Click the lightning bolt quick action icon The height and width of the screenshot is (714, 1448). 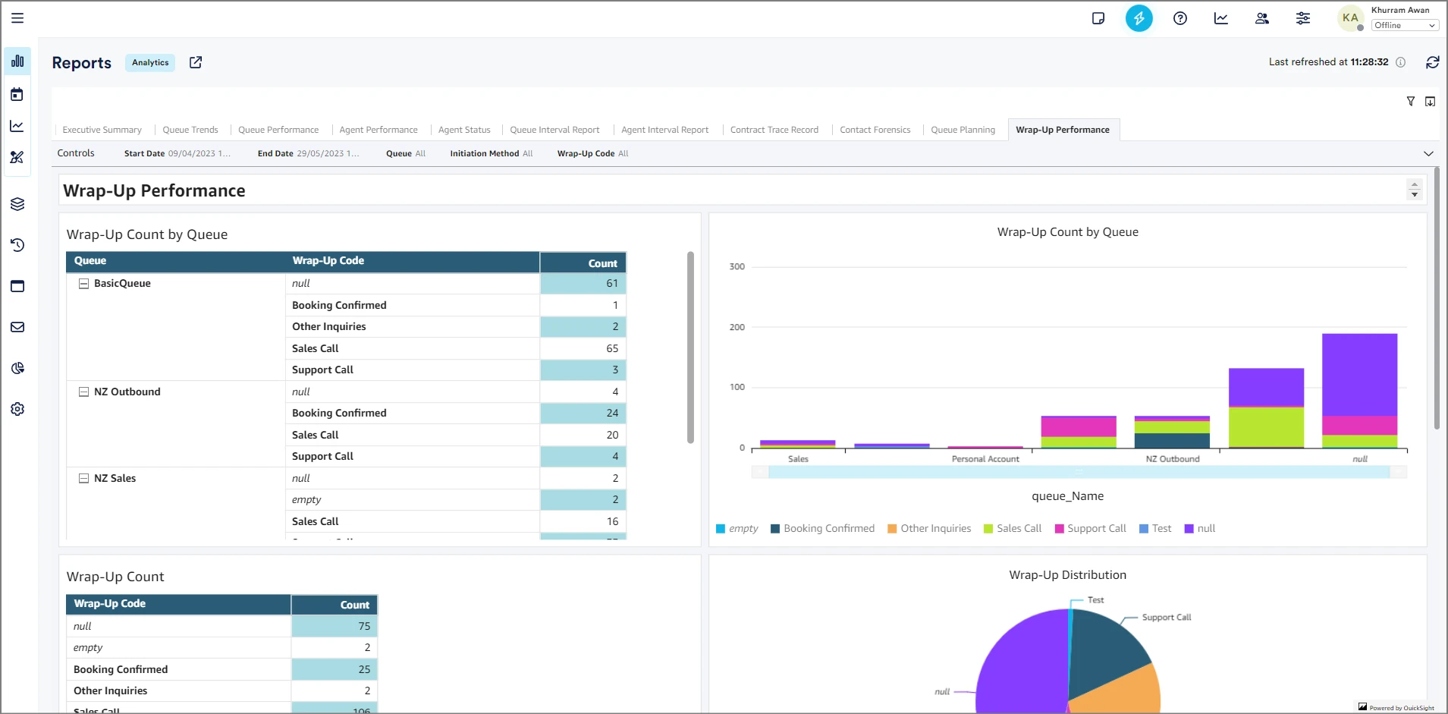[1139, 18]
